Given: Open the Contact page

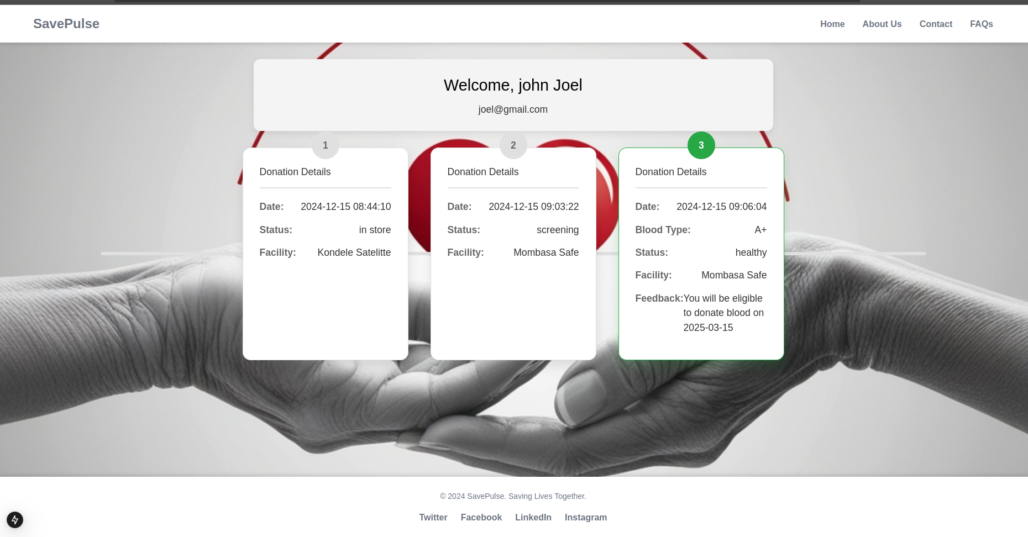Looking at the screenshot, I should [x=935, y=24].
